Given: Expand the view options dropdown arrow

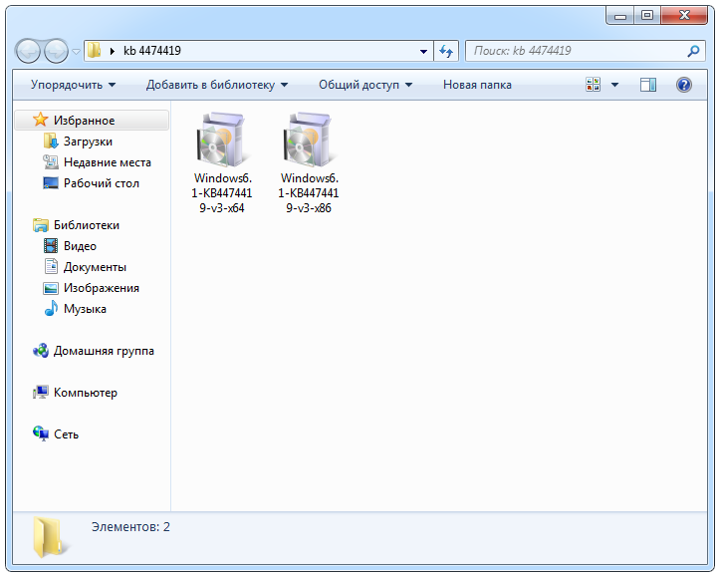Looking at the screenshot, I should point(614,85).
